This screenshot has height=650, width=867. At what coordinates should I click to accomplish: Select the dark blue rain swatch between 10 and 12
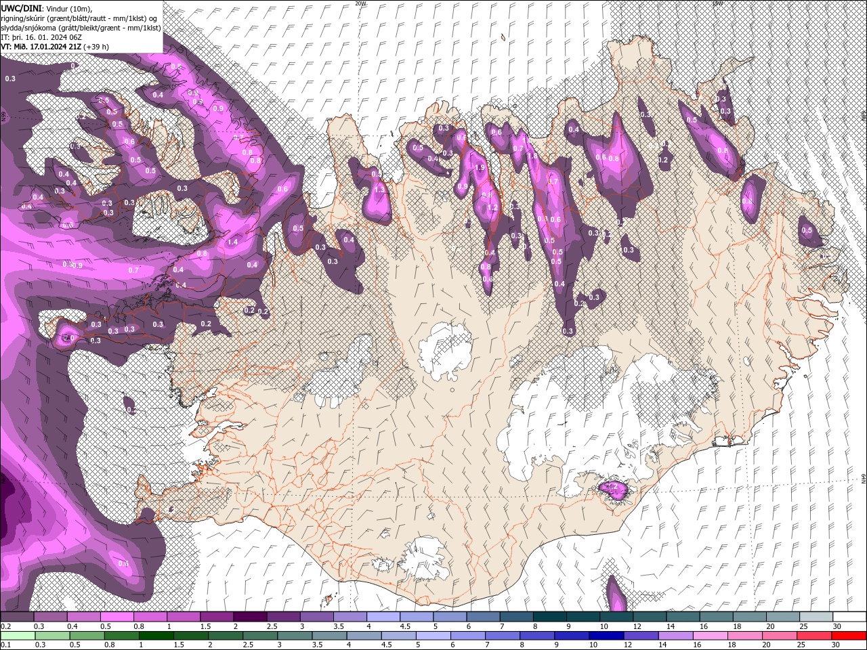pos(606,635)
